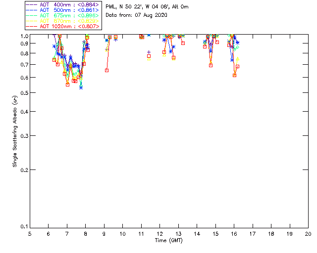Click the y-axis tick label 1.0
The image size is (317, 253).
click(23, 36)
